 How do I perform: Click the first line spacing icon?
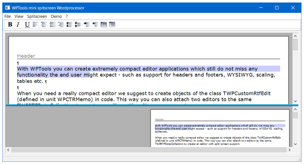coord(69,25)
